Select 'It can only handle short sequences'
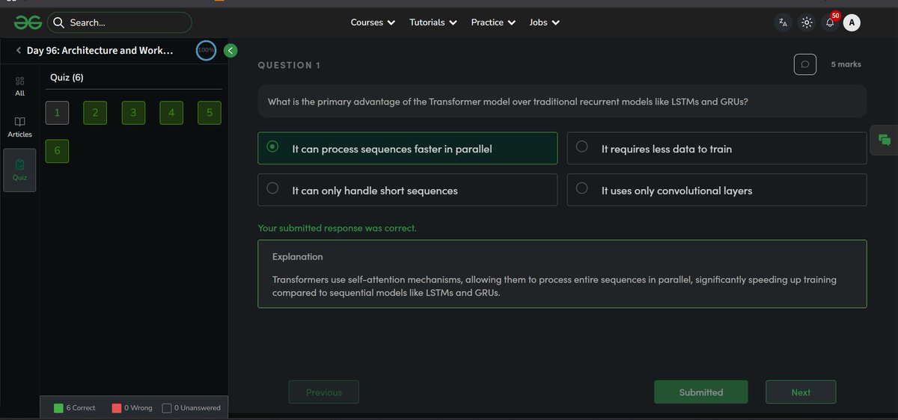898x420 pixels. (407, 190)
